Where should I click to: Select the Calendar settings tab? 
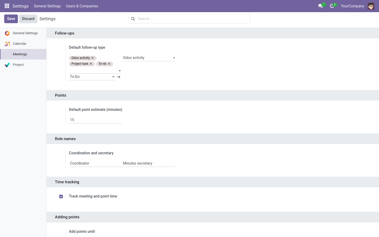tap(23, 44)
